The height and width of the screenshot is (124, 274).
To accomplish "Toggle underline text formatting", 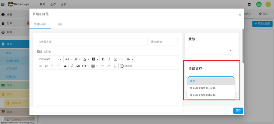I will click(115, 59).
